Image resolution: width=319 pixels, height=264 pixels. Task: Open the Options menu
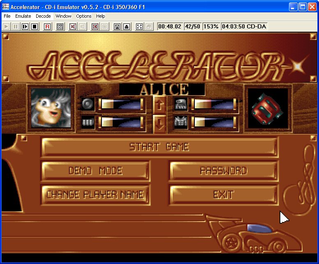83,16
